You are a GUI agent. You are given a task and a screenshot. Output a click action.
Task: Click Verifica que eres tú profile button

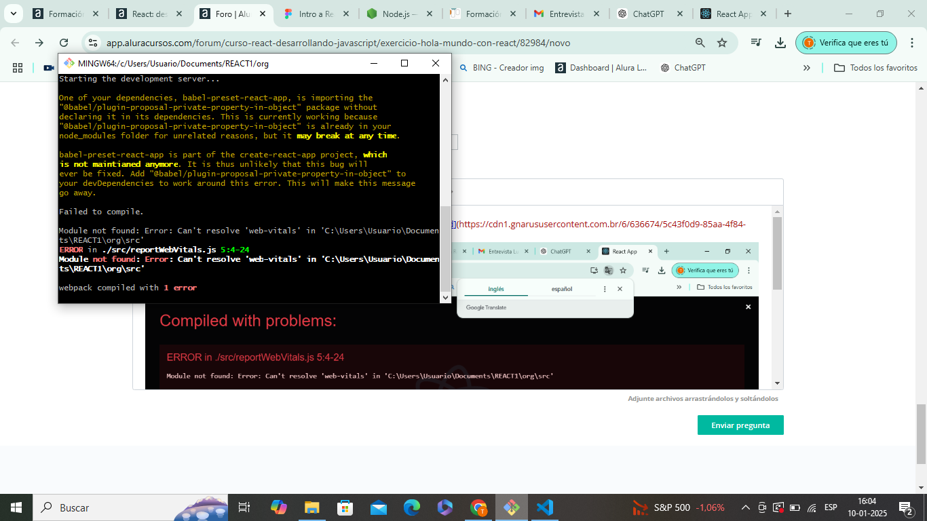click(846, 43)
